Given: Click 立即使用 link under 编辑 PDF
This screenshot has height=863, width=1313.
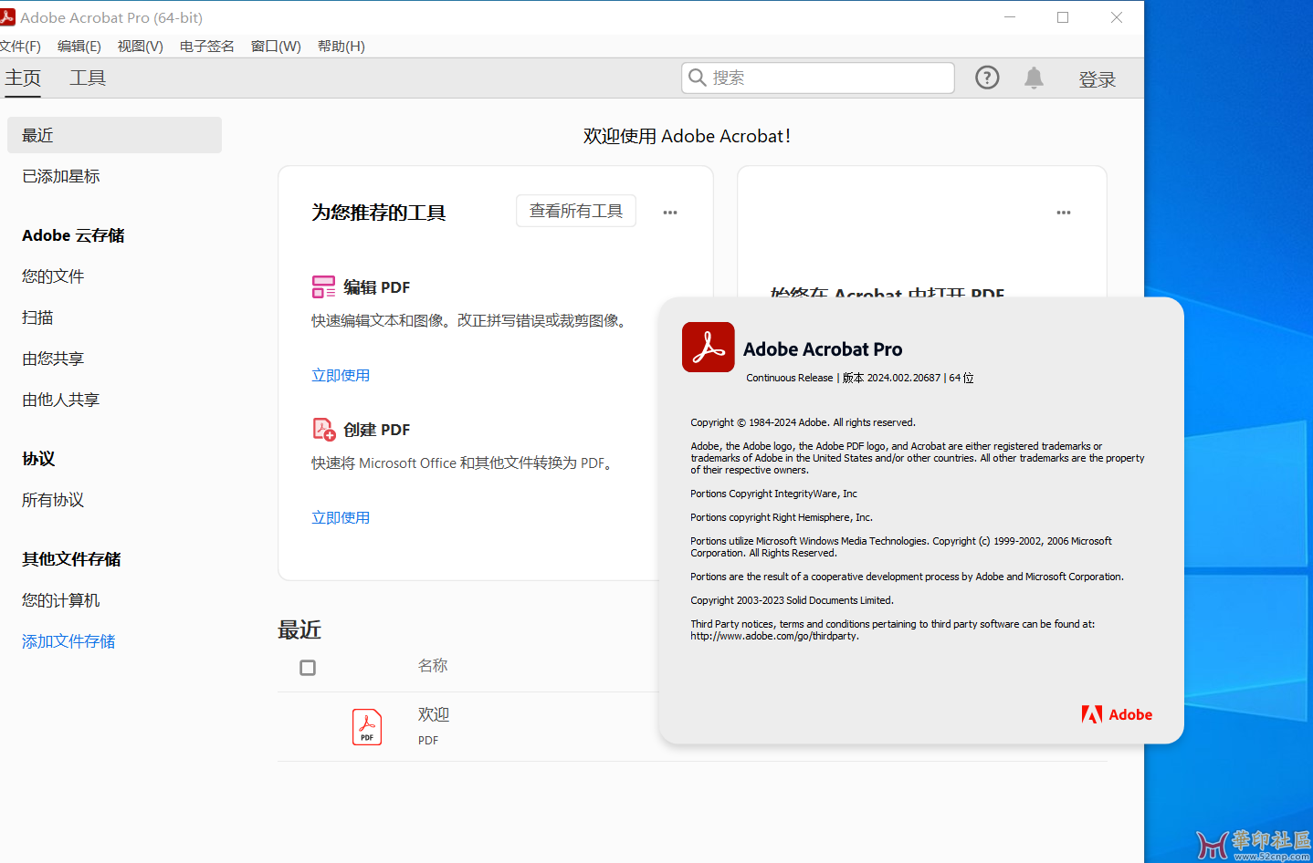Looking at the screenshot, I should click(x=341, y=376).
